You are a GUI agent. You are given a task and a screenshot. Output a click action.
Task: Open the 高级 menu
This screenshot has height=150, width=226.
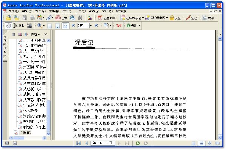coord(94,11)
